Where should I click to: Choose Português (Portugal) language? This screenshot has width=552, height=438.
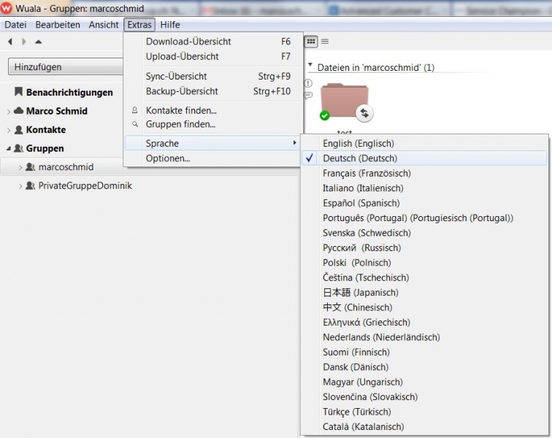click(424, 218)
